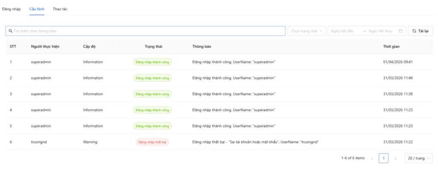Open the Chọn trạng thái dropdown
The height and width of the screenshot is (169, 438).
[x=306, y=31]
